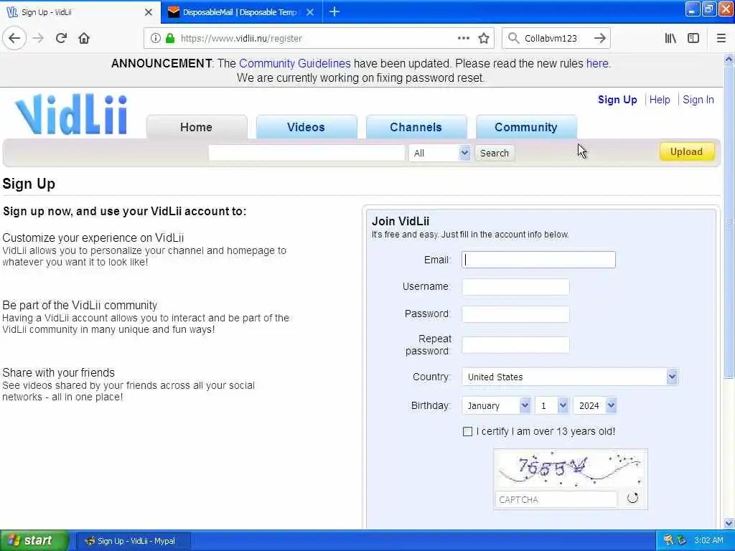The image size is (735, 551).
Task: Click the page scrollbar up arrow
Action: [x=729, y=59]
